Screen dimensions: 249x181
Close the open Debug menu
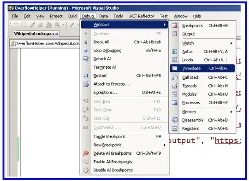88,16
